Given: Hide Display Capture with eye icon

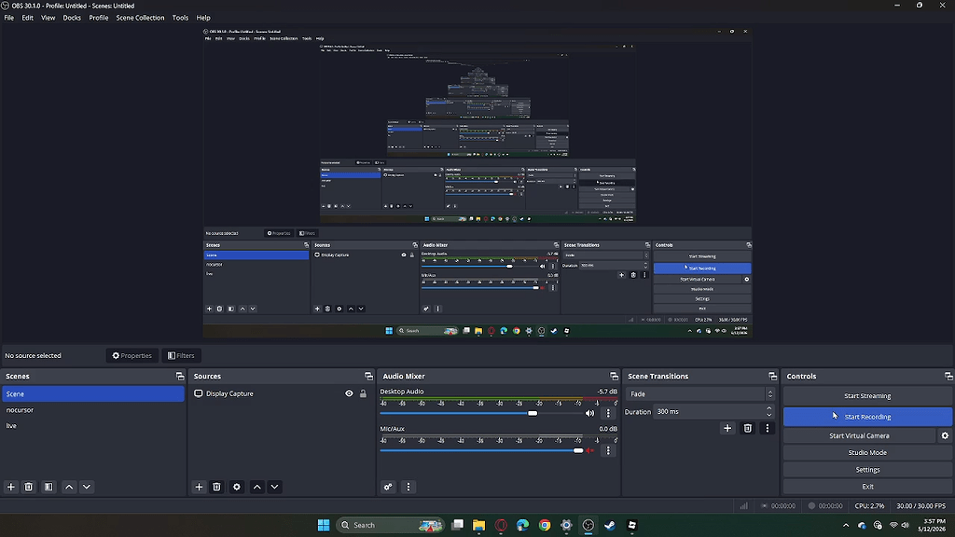Looking at the screenshot, I should pyautogui.click(x=349, y=394).
